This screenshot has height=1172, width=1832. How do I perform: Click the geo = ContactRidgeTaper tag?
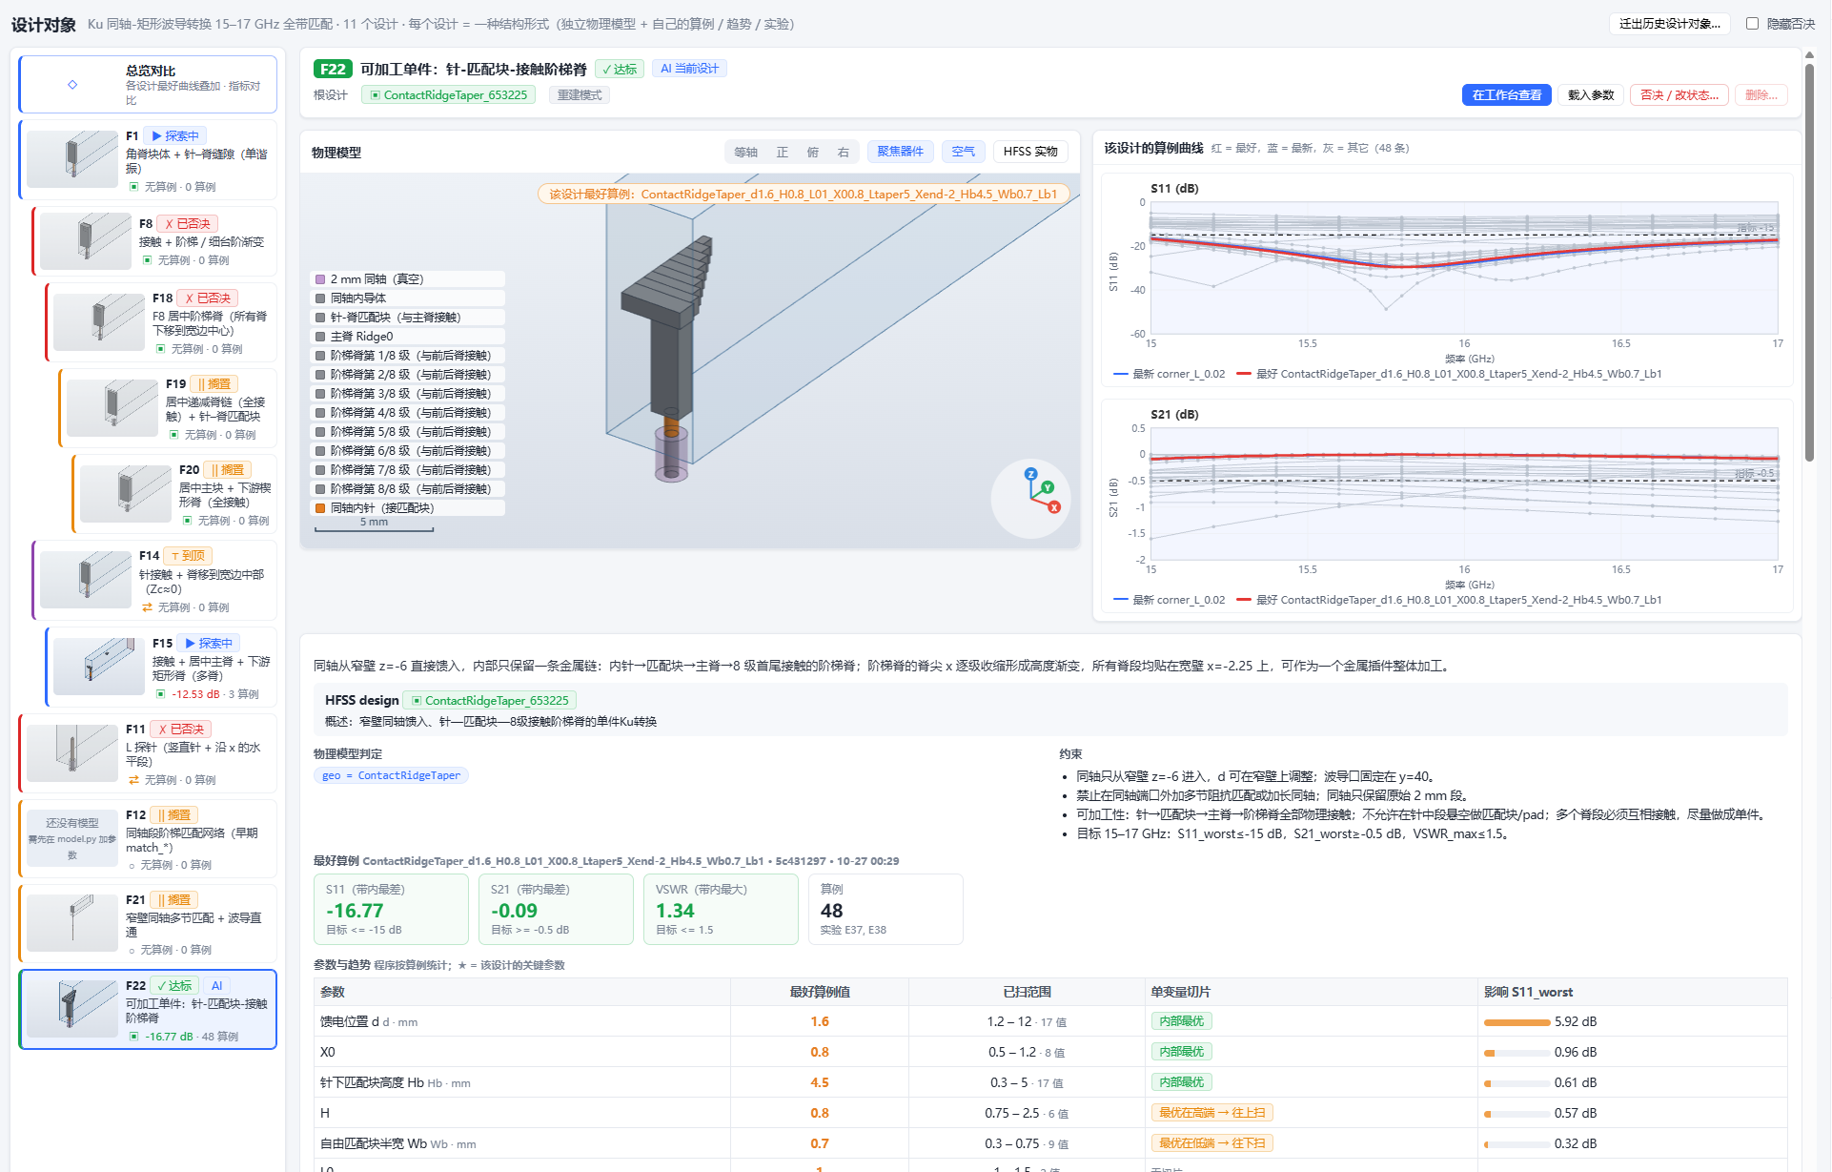391,776
